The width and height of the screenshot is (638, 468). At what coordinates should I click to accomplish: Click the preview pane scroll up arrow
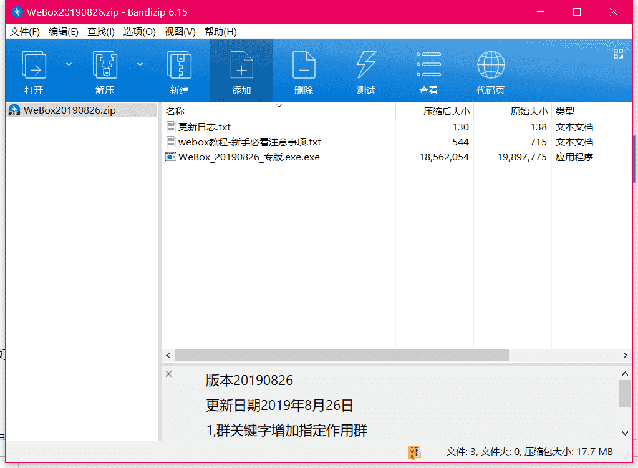[625, 373]
